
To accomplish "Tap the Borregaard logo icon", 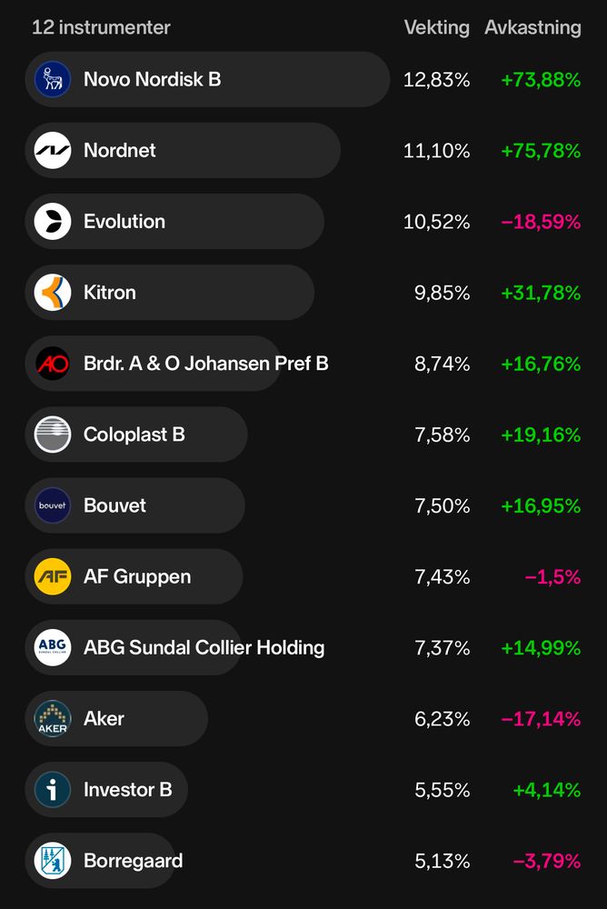I will click(x=52, y=860).
